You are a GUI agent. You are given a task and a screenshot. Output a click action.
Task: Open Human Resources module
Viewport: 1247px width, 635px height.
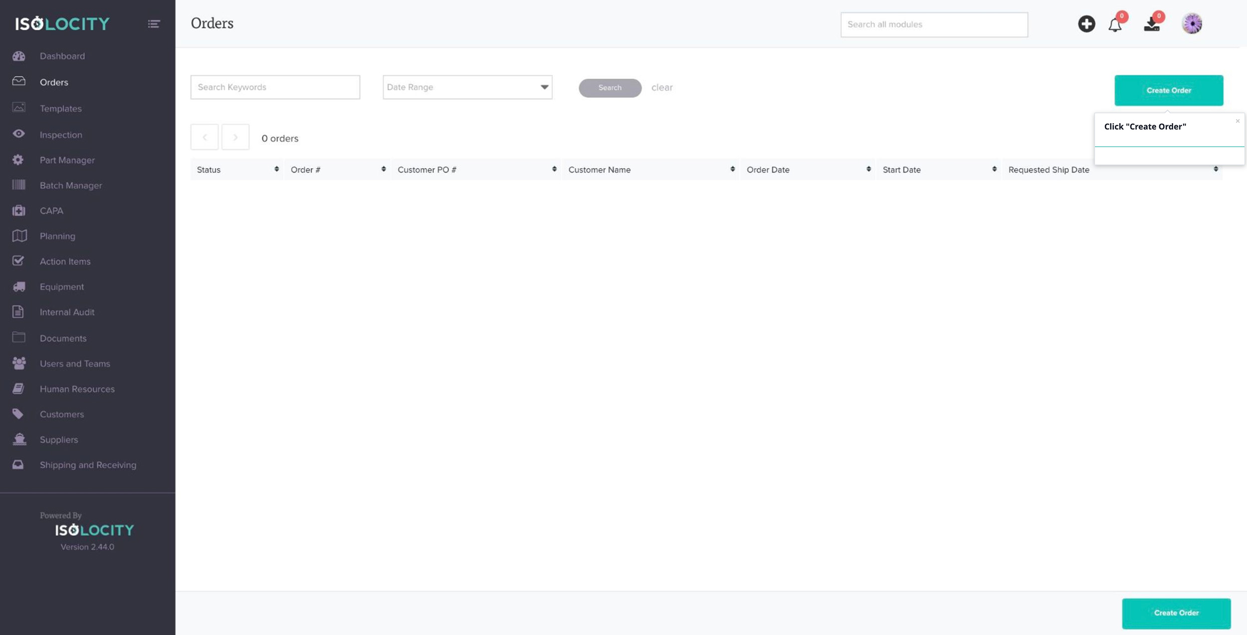(77, 389)
